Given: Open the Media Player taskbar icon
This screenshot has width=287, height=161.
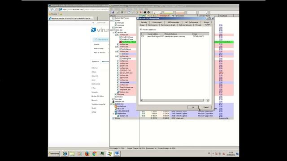Looking at the screenshot, I should 79,154.
